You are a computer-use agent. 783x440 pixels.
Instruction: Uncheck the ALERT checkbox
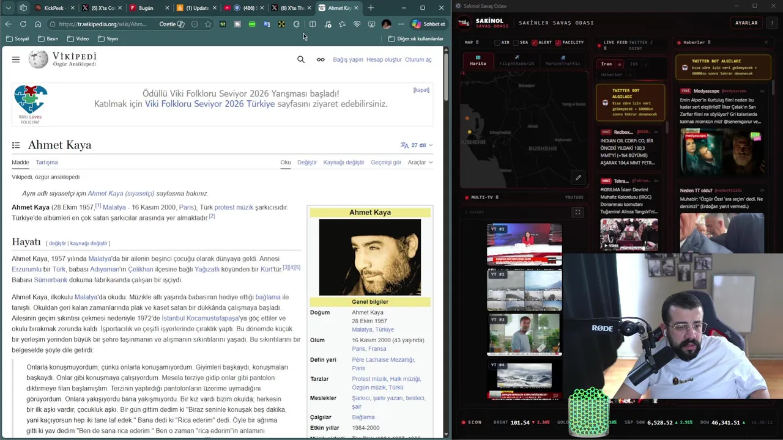coord(535,43)
